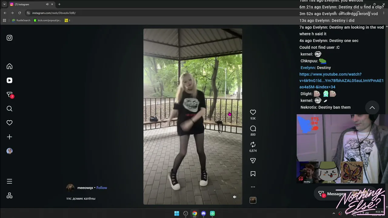Close the Instagram browser tab

(x=52, y=4)
